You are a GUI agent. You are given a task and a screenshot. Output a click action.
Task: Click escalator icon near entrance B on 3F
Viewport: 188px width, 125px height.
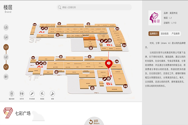click(106, 41)
